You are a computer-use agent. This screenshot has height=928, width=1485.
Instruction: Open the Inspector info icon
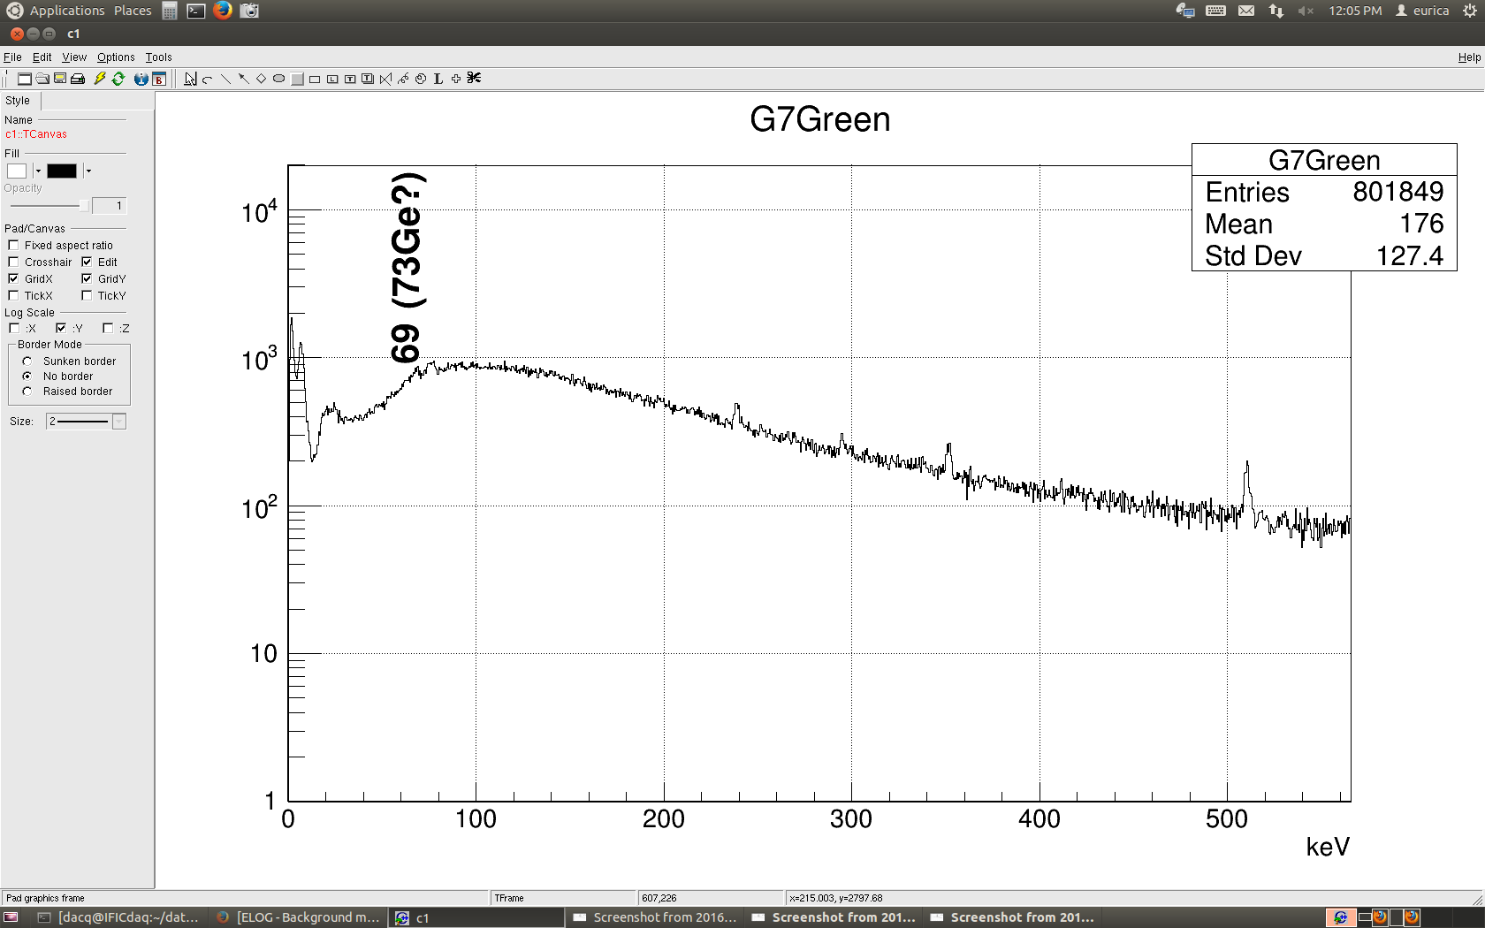click(x=141, y=79)
